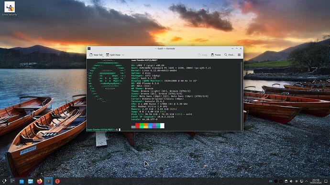Open the Dolphin file manager from taskbar
The width and height of the screenshot is (330, 185).
pyautogui.click(x=31, y=181)
